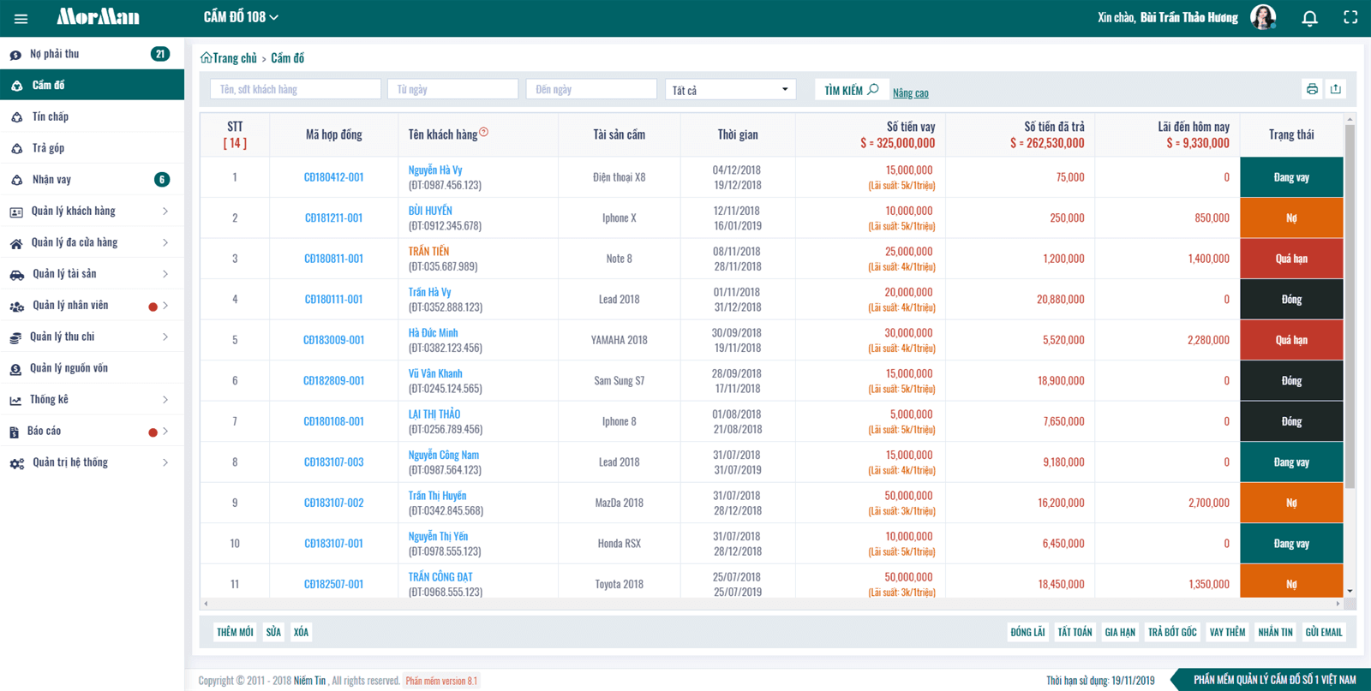Open Quản lý nguồn vốn menu item
The image size is (1371, 691).
(92, 368)
